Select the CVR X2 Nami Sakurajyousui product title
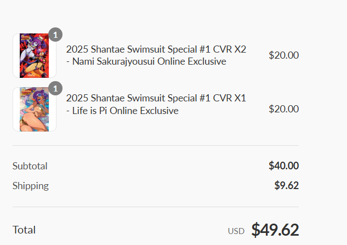Image resolution: width=347 pixels, height=245 pixels. pyautogui.click(x=156, y=55)
